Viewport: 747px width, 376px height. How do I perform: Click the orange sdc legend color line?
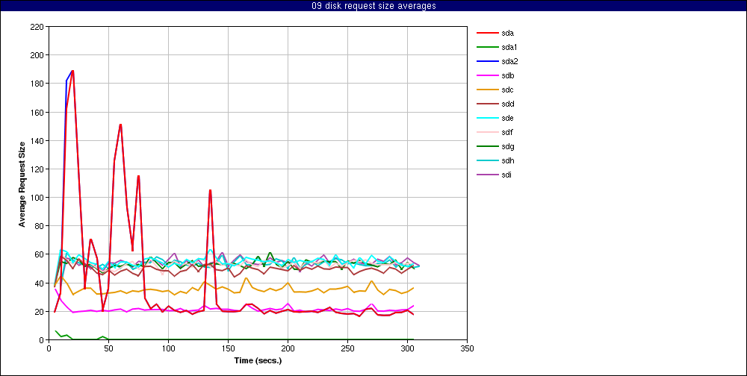click(x=486, y=90)
